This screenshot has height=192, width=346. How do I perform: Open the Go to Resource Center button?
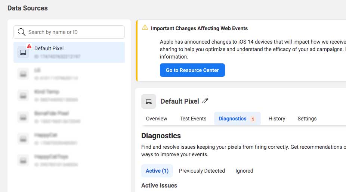coord(192,70)
